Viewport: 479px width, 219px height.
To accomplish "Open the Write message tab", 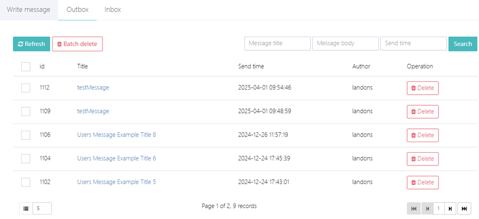I will [x=28, y=9].
